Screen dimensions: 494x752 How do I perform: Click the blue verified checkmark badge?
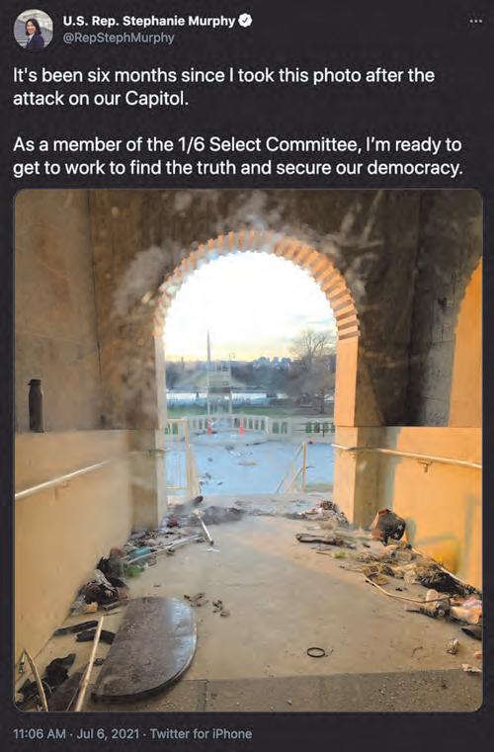point(246,21)
